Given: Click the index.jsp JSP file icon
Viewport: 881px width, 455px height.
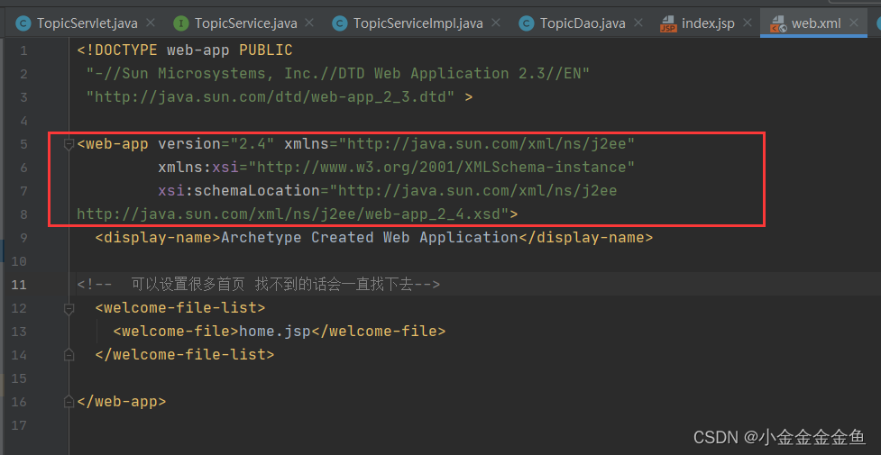Looking at the screenshot, I should [668, 23].
